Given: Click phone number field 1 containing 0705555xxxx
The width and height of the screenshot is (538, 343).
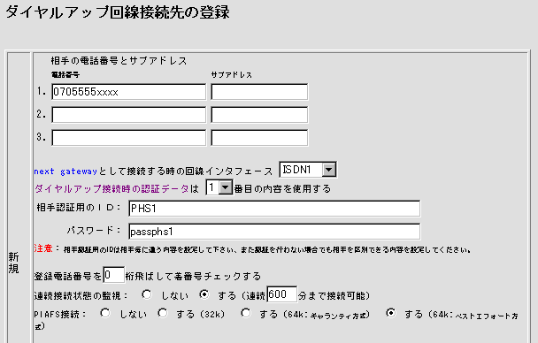Looking at the screenshot, I should click(128, 92).
